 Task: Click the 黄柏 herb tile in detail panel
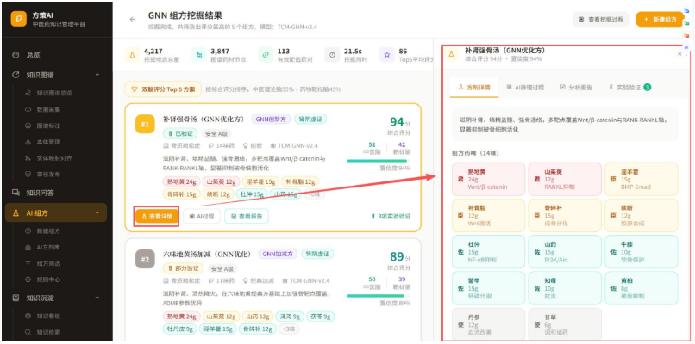click(x=641, y=288)
